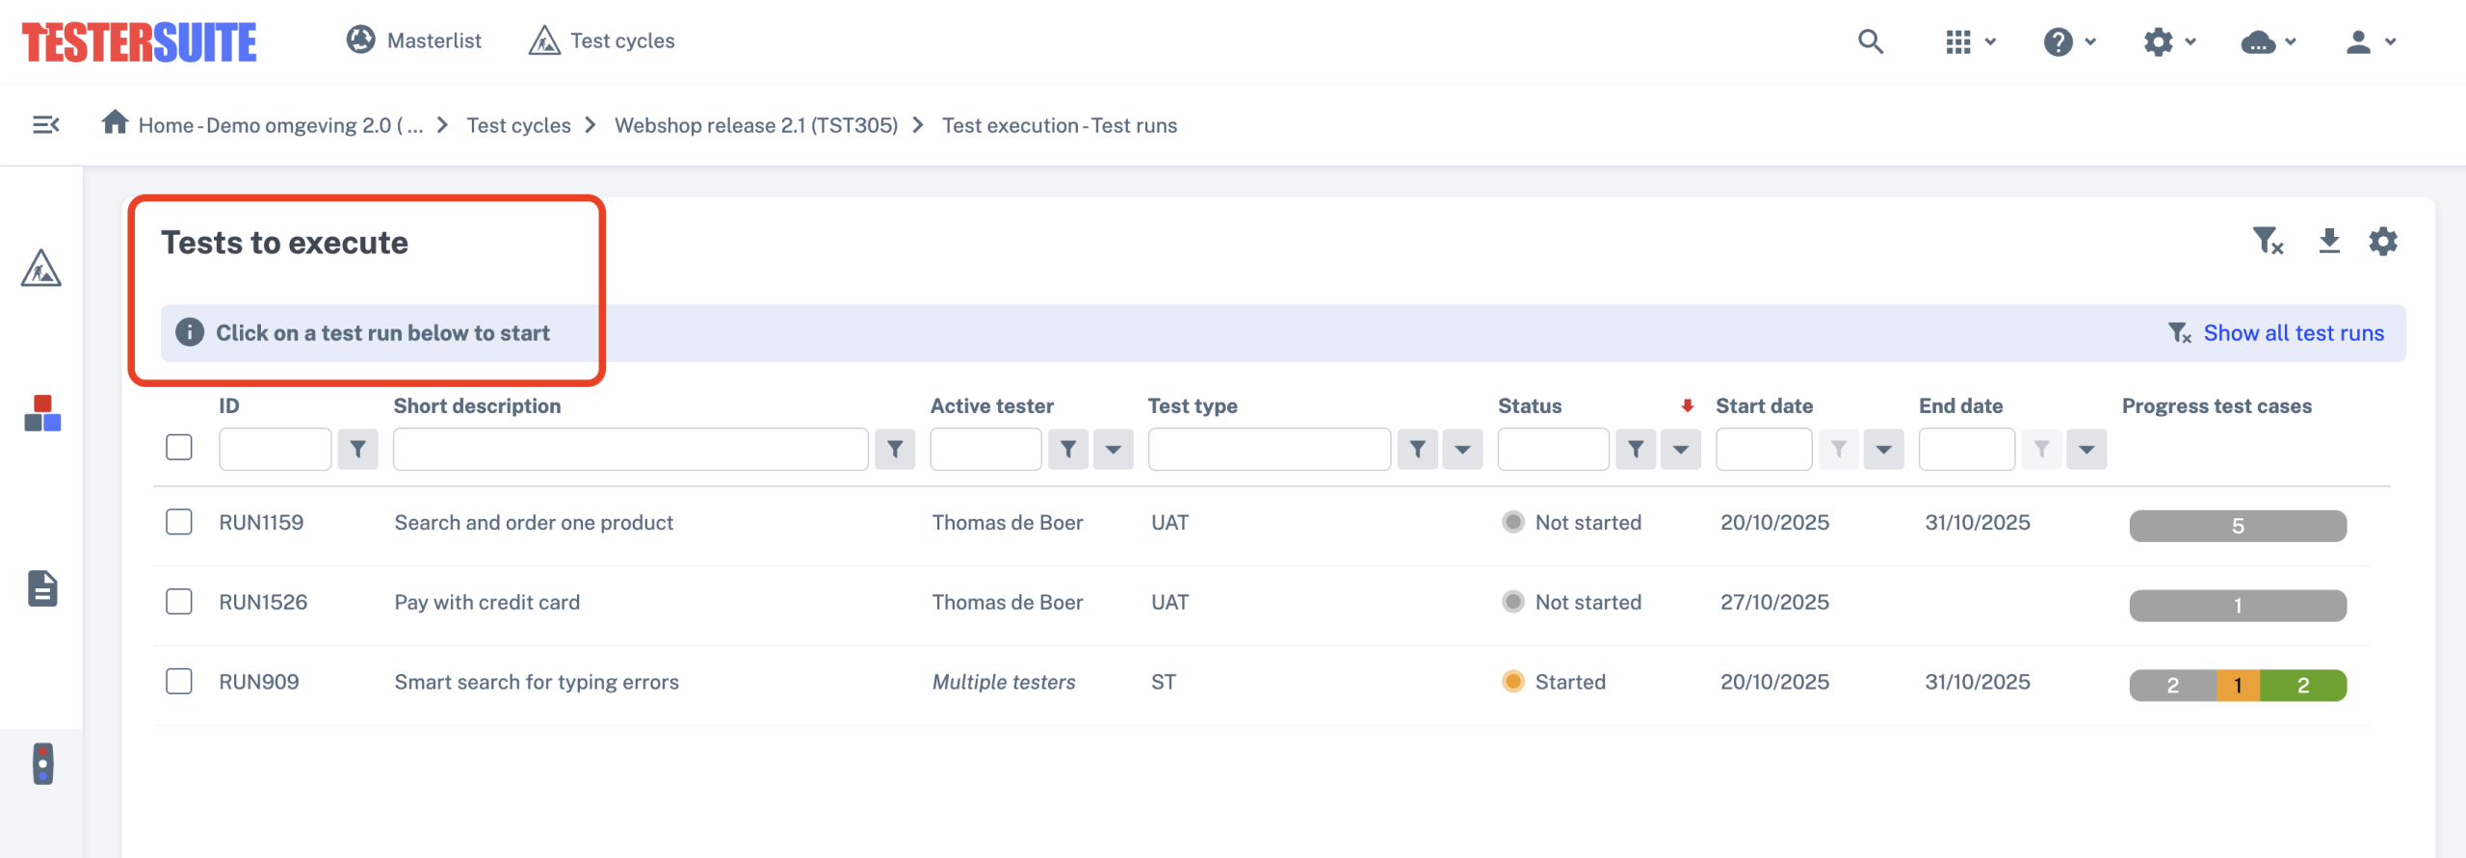Screen dimensions: 2466x858
Task: Select checkbox for RUN1159
Action: [x=179, y=522]
